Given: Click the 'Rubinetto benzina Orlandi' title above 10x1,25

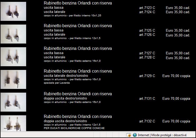Looking at the screenshot, I should pyautogui.click(x=78, y=3).
